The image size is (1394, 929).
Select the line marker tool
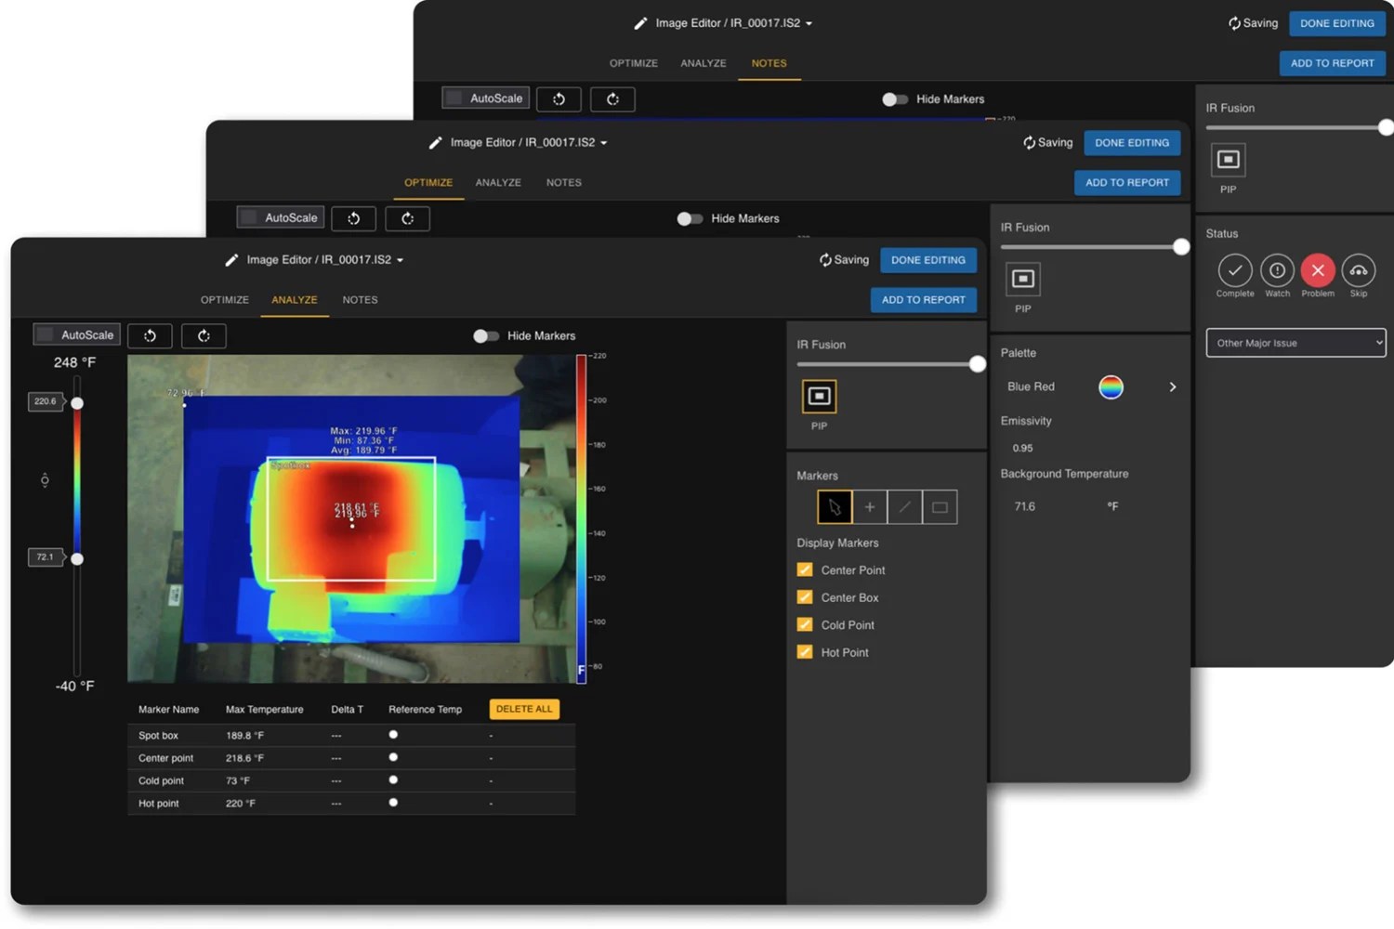tap(904, 506)
